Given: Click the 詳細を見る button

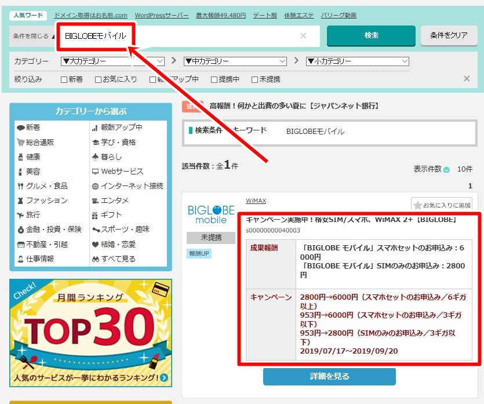Looking at the screenshot, I should tap(329, 376).
